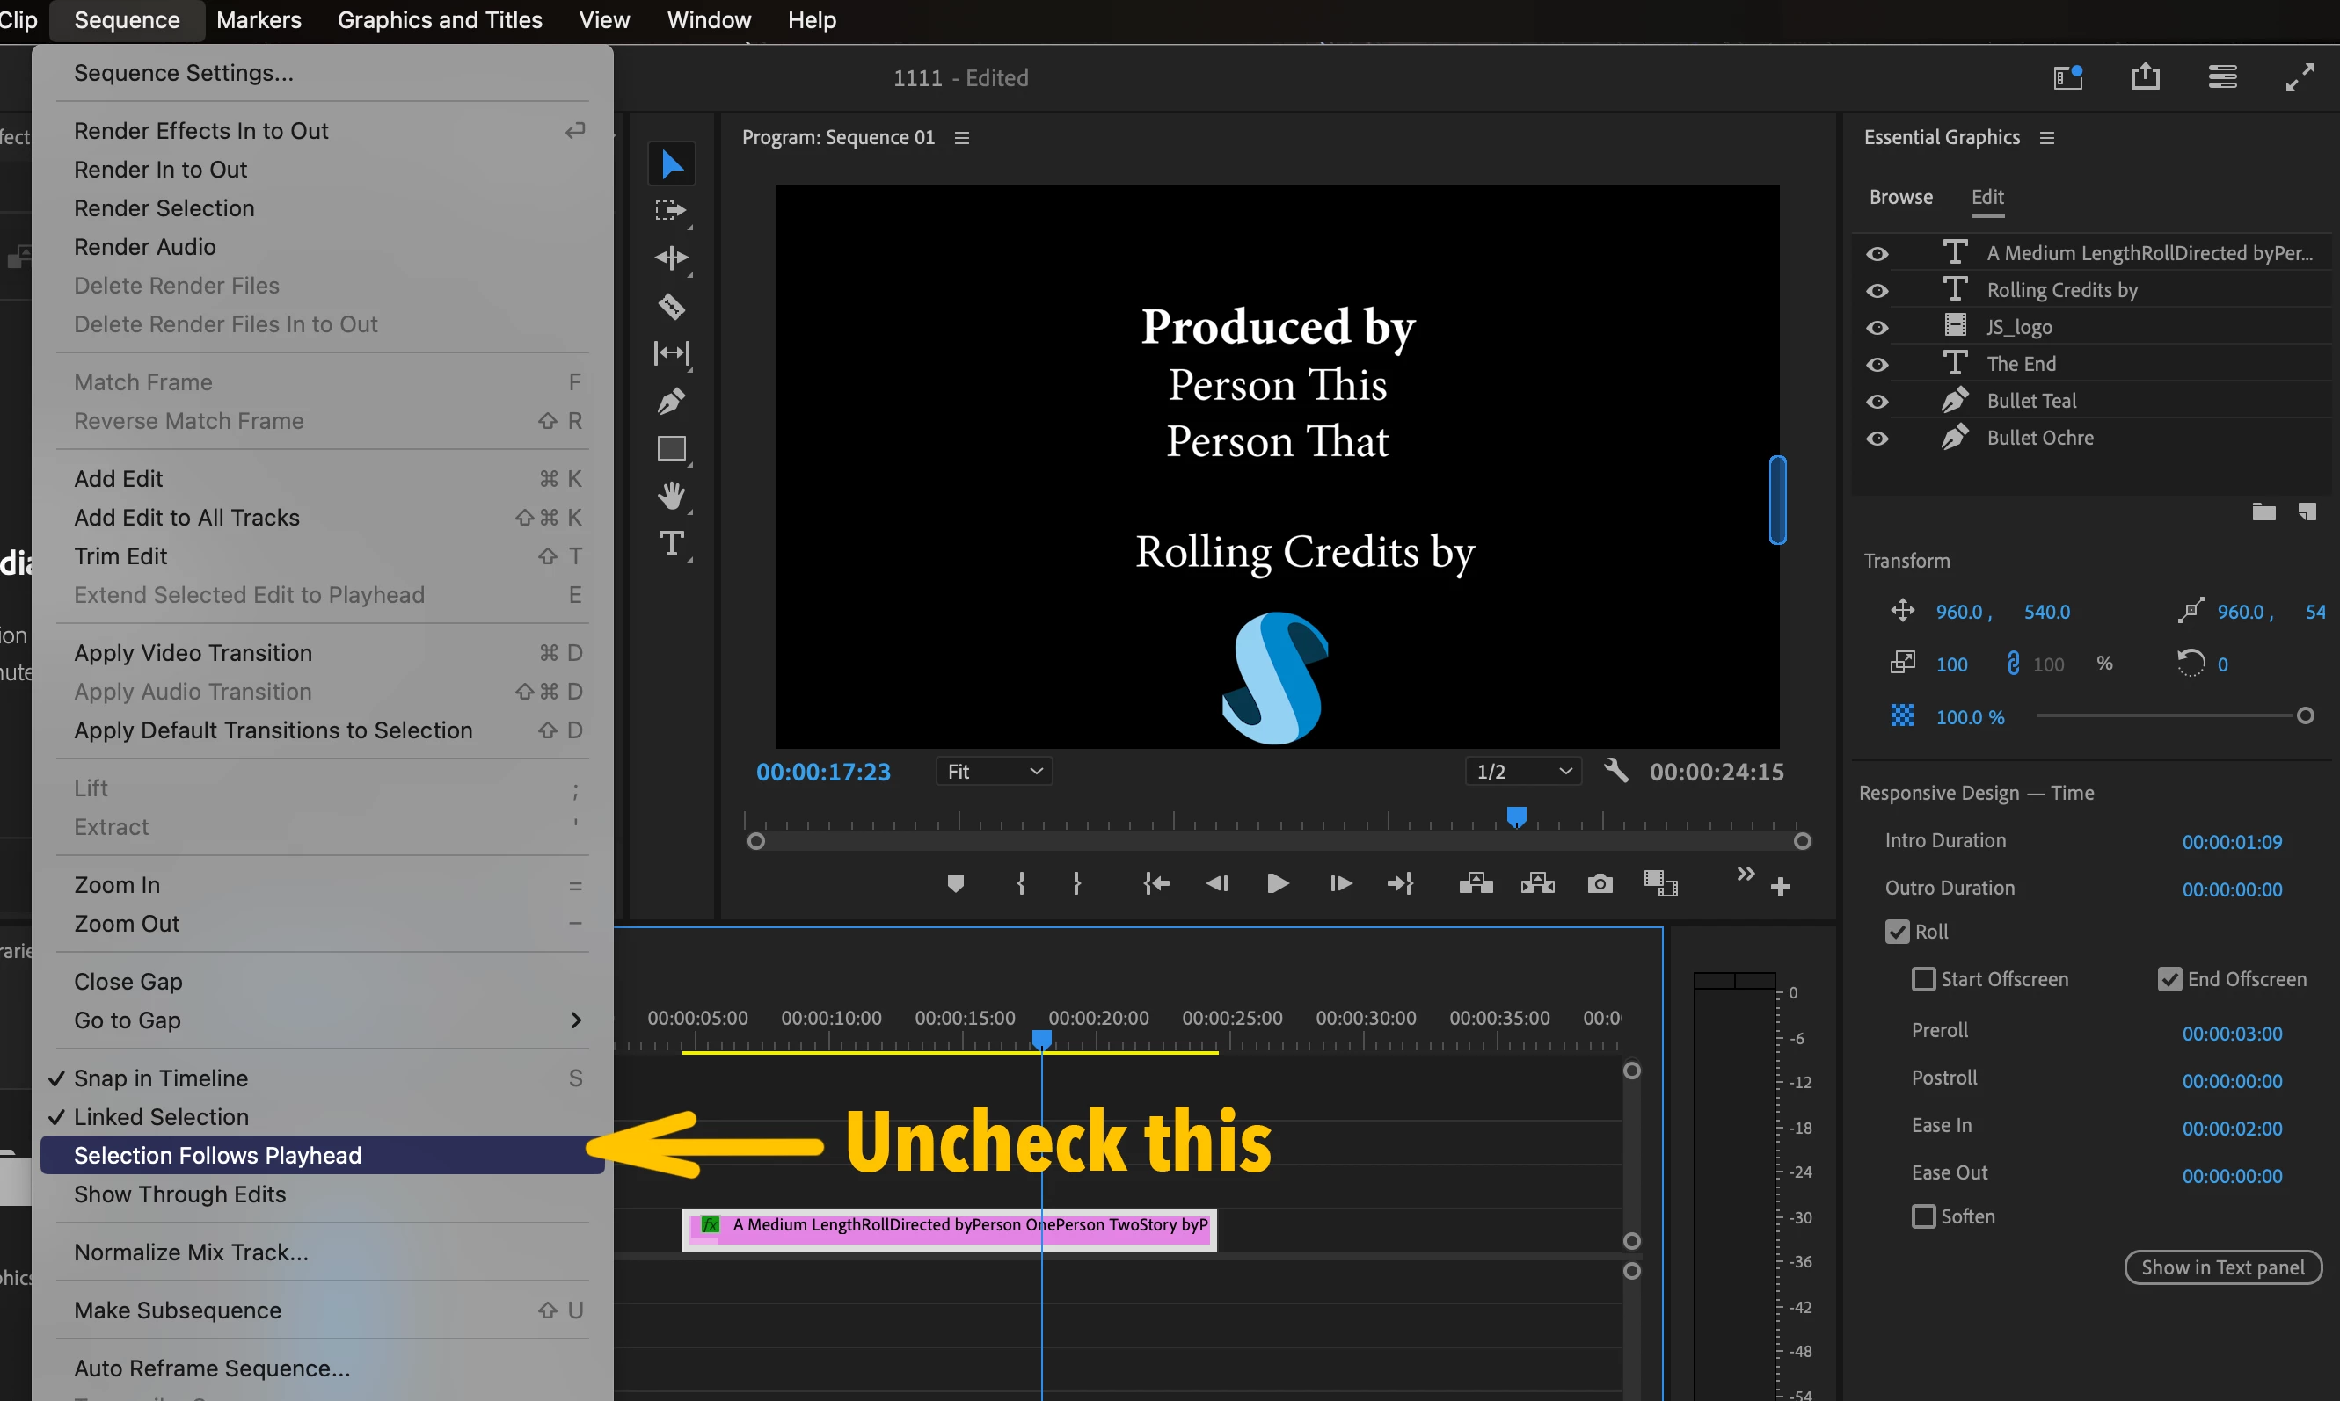Image resolution: width=2340 pixels, height=1401 pixels.
Task: Click the Program Monitor playhead marker
Action: pyautogui.click(x=1516, y=817)
